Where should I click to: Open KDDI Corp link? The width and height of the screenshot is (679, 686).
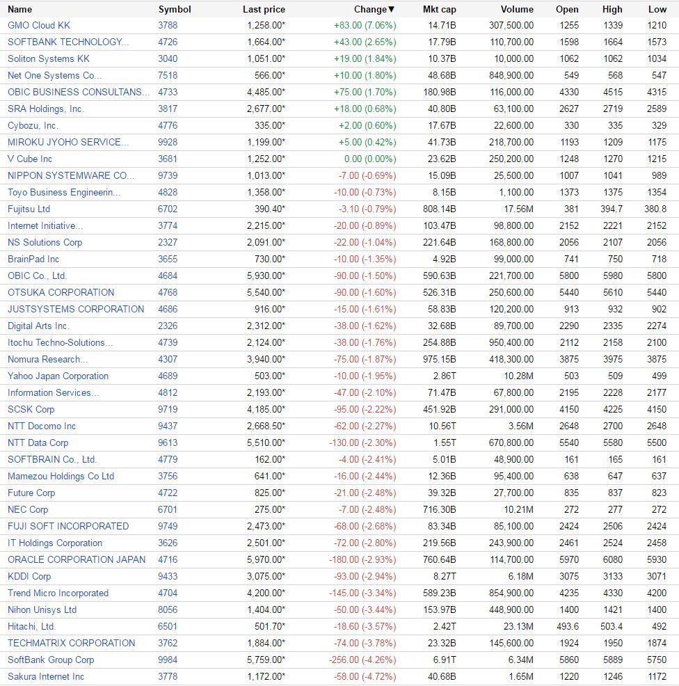click(29, 577)
